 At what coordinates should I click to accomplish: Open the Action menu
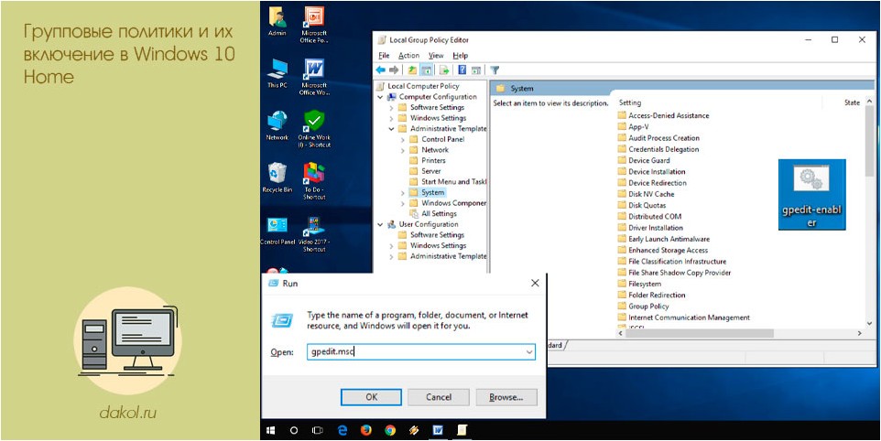coord(409,56)
